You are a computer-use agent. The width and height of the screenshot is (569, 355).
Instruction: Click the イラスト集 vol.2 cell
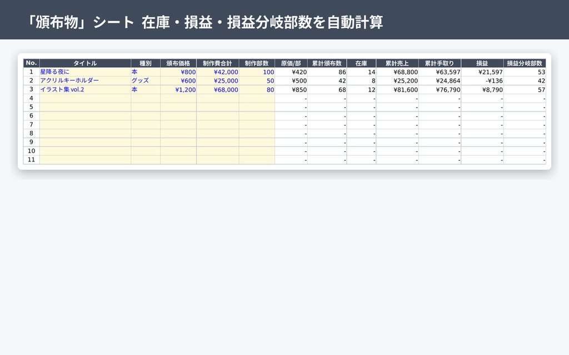85,89
